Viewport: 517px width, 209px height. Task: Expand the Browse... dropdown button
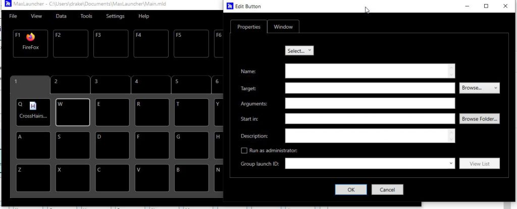[479, 88]
